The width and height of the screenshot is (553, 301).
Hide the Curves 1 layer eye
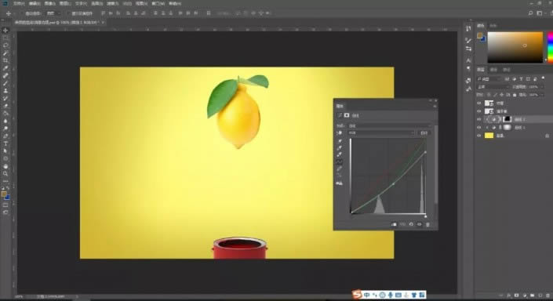pyautogui.click(x=479, y=128)
